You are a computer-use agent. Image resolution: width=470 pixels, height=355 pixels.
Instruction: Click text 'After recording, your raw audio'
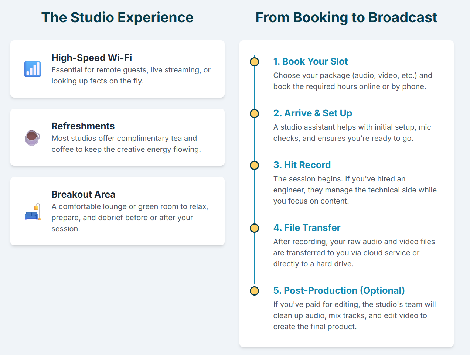pos(327,242)
